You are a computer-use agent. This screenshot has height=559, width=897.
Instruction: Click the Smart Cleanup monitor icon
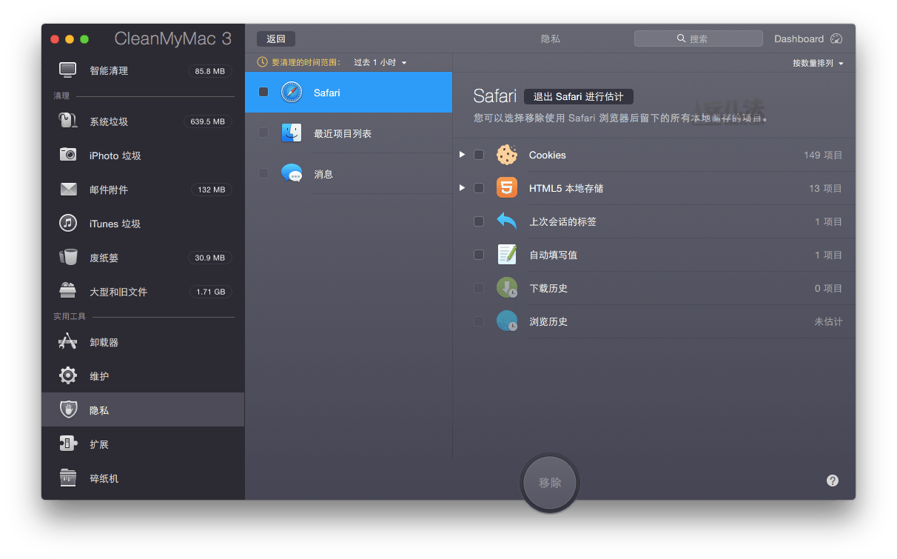(68, 70)
